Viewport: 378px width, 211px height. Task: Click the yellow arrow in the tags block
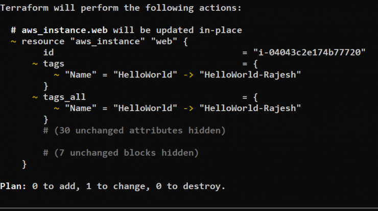pyautogui.click(x=188, y=75)
